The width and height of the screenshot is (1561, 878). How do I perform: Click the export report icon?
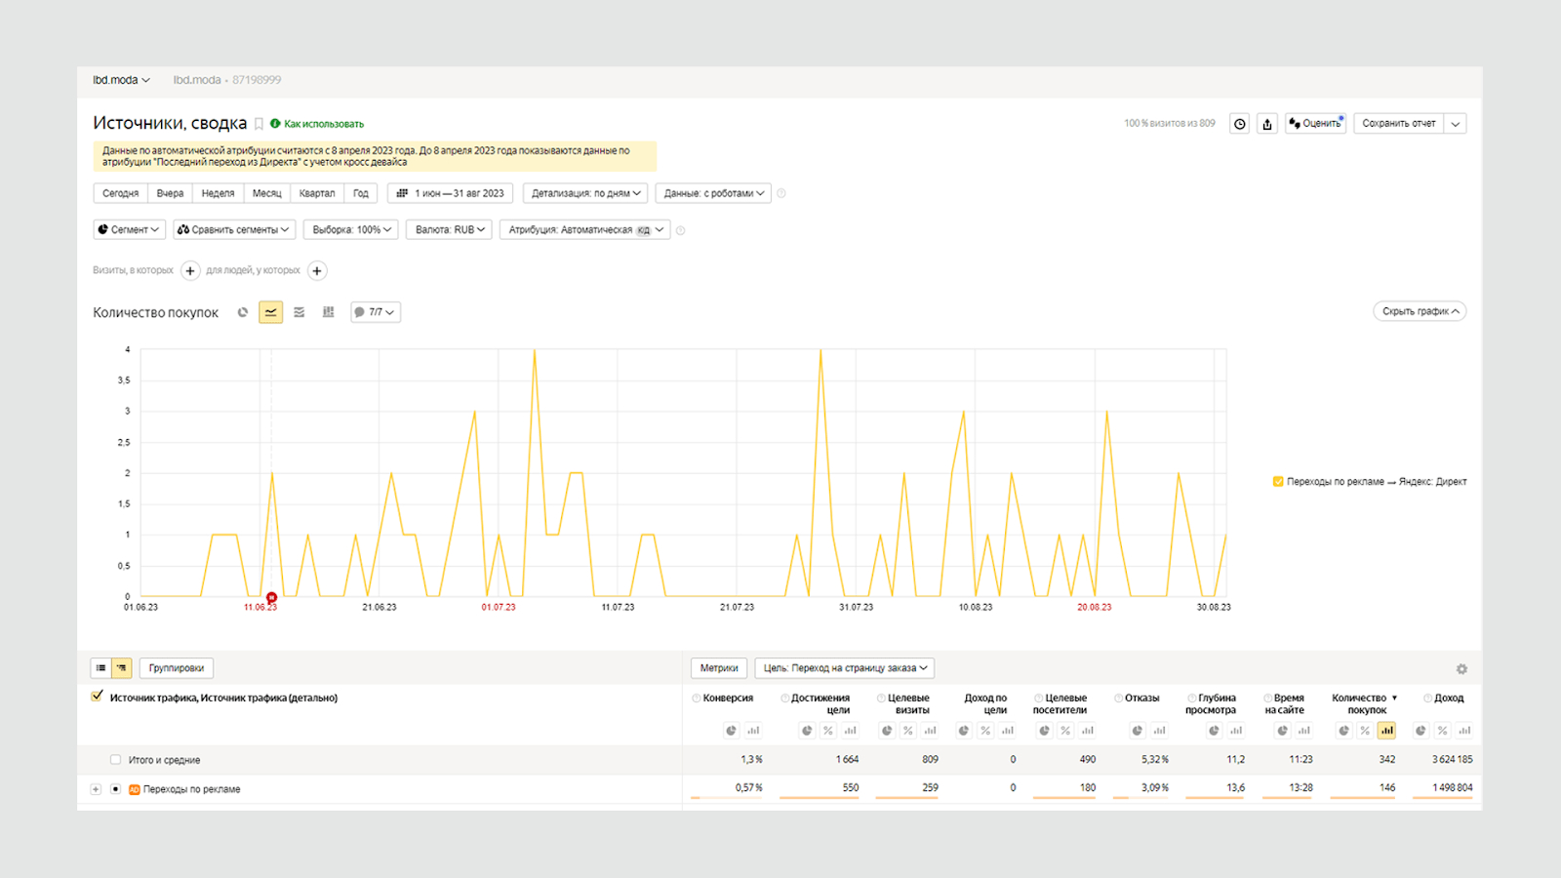[1267, 124]
